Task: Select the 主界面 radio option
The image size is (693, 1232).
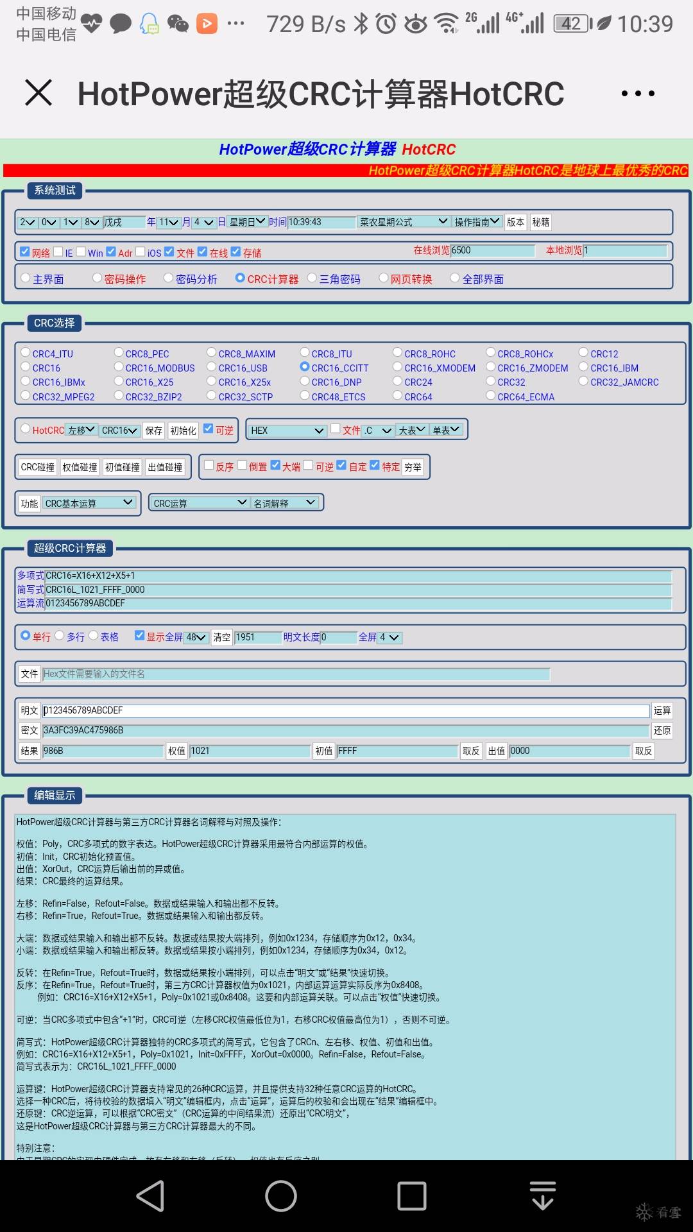Action: coord(26,278)
